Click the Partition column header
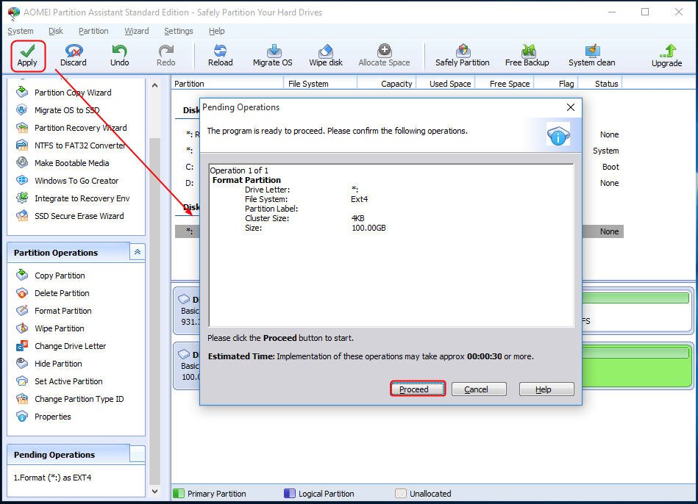 click(227, 84)
